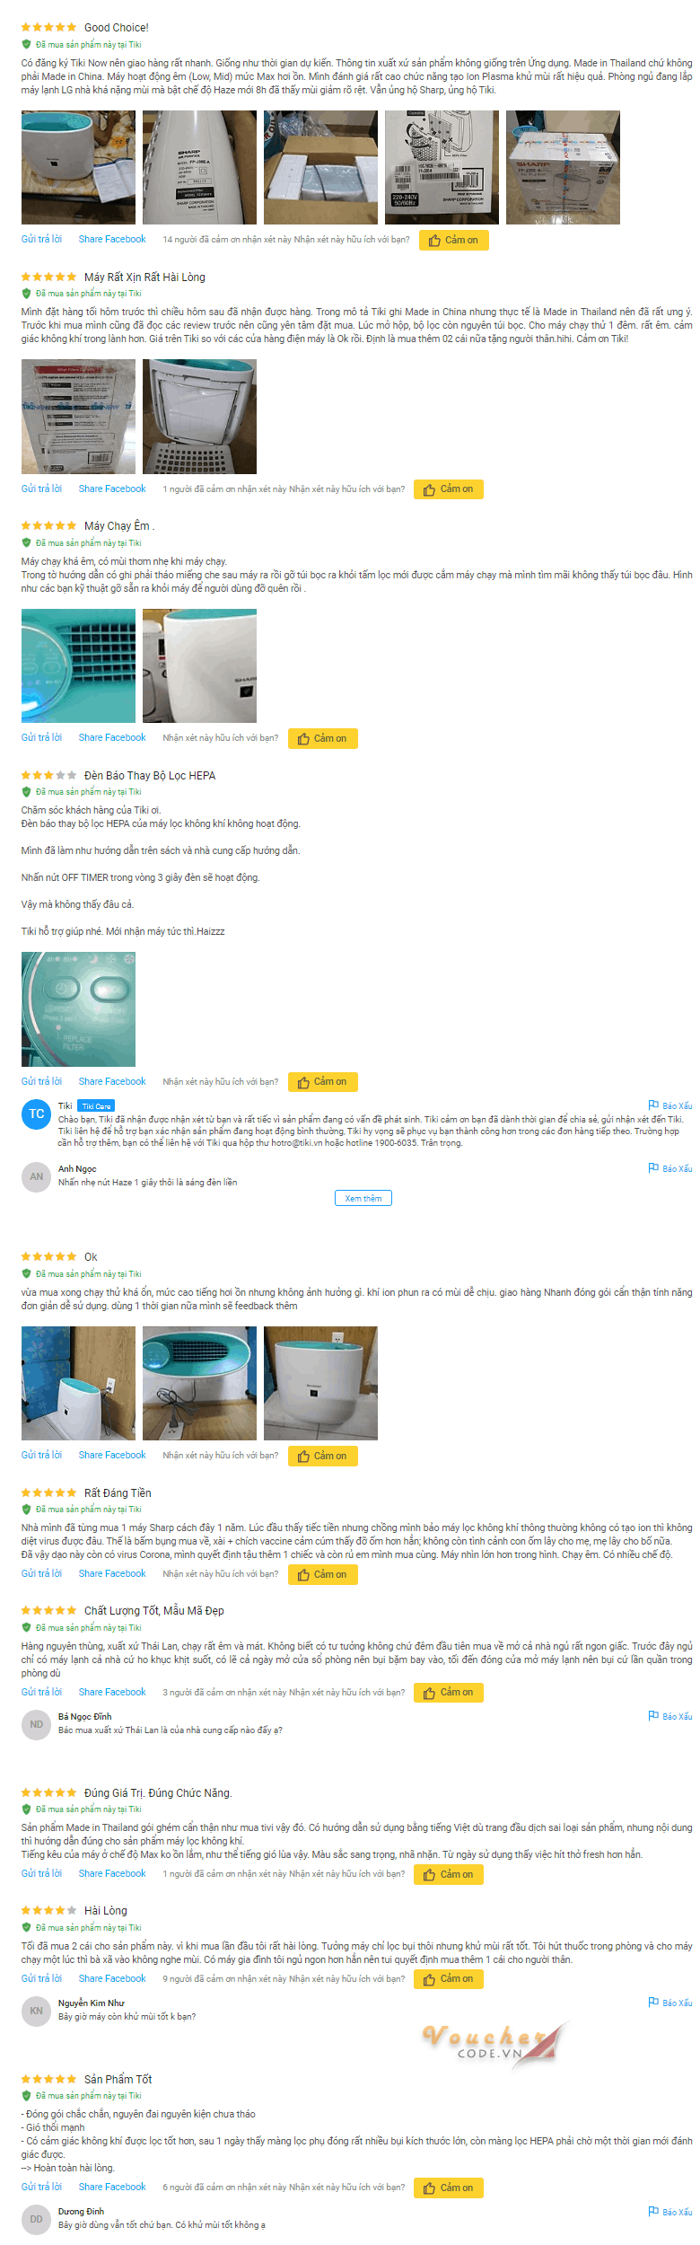Click the Báo Xấu flag on Anh Ngọc's comment
The width and height of the screenshot is (700, 2245).
(669, 1168)
